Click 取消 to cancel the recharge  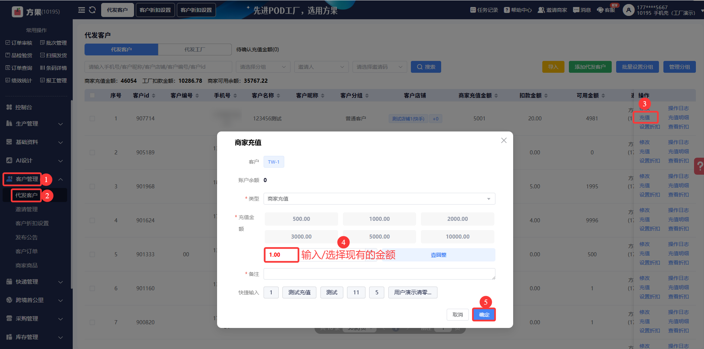pos(458,315)
